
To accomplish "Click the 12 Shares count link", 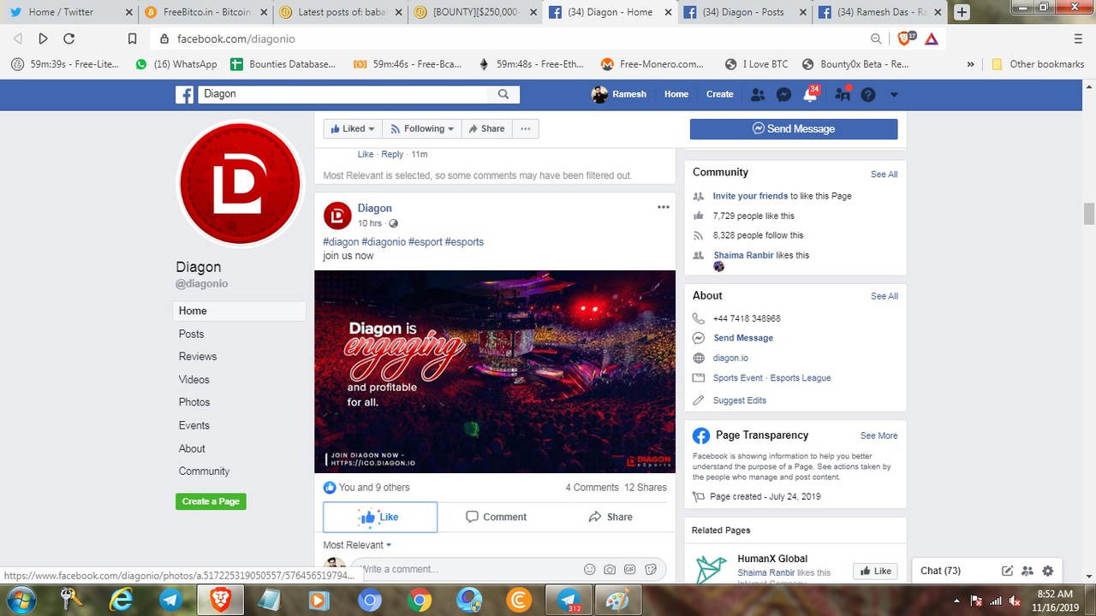I will pos(646,488).
